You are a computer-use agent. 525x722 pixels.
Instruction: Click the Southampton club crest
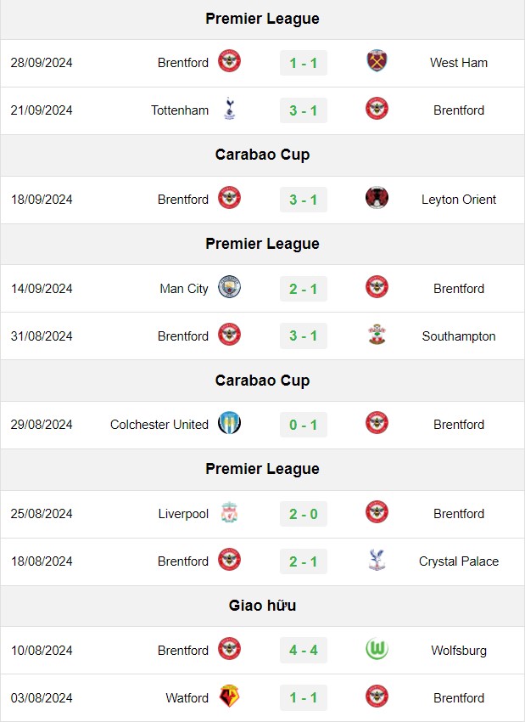tap(377, 335)
